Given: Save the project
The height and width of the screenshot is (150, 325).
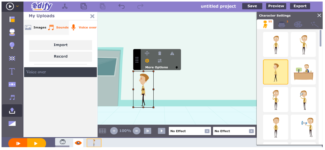Looking at the screenshot, I should [252, 6].
